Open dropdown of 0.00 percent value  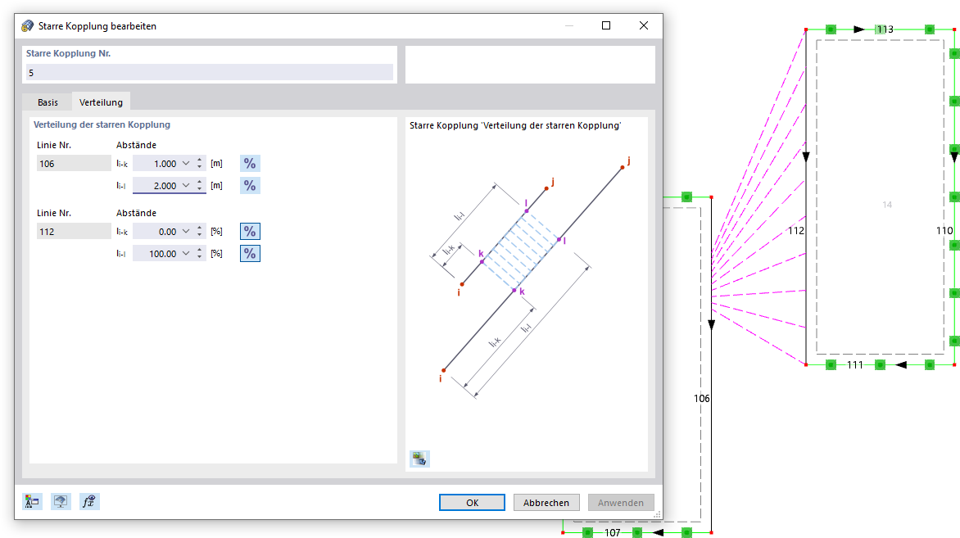pyautogui.click(x=186, y=232)
